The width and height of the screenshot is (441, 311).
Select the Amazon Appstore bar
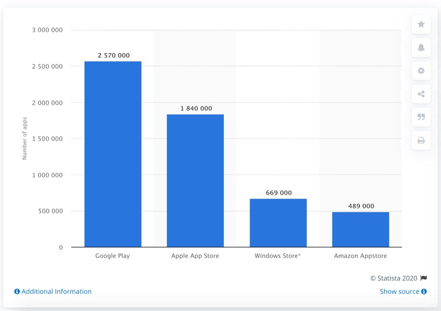click(361, 229)
